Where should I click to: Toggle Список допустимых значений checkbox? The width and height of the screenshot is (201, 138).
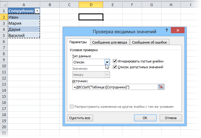(115, 67)
